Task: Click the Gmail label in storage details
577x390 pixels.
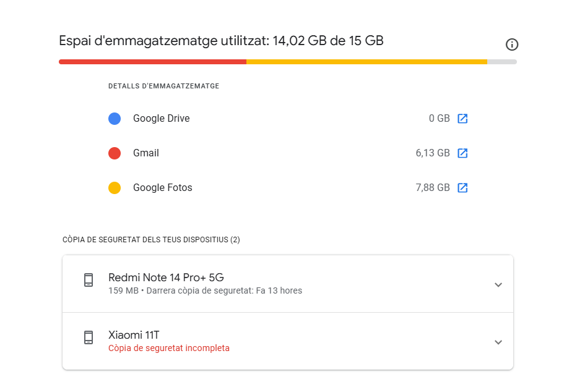Action: click(x=146, y=153)
